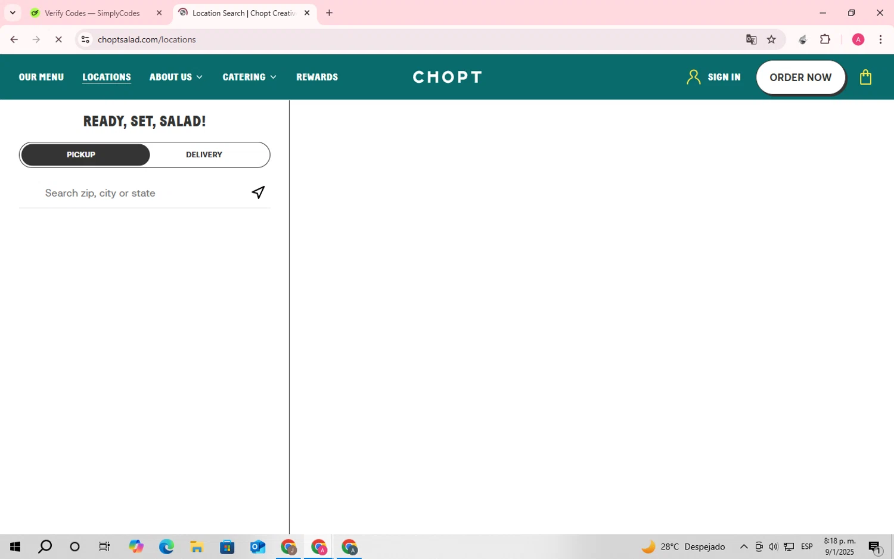Open the shopping bag icon
Screen dimensions: 894x559
pos(865,77)
